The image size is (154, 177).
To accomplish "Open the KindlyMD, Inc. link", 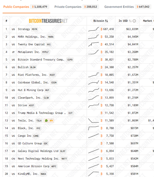I will pyautogui.click(x=28, y=174).
